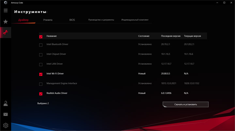Select the Intel LAN Driver row name
235x131 pixels.
coord(55,64)
